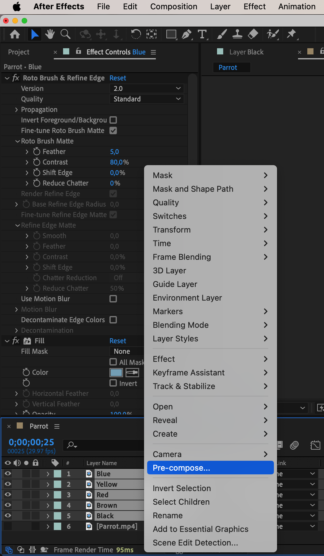The image size is (324, 556).
Task: Select the Zoom magnifier tool
Action: (x=65, y=34)
